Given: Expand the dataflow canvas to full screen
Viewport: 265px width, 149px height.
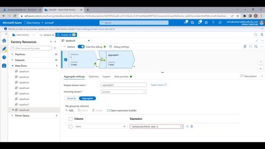Looking at the screenshot, I should point(257,41).
